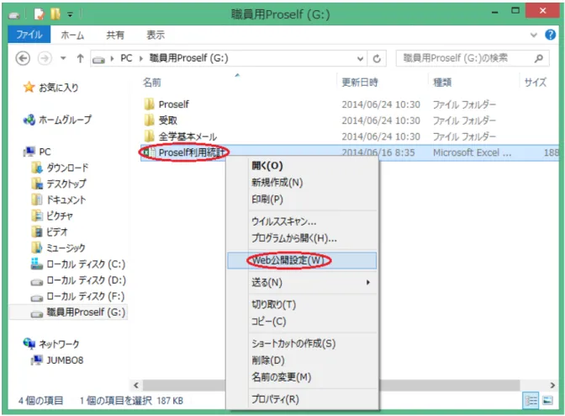
Task: Open the Help question mark icon
Action: click(550, 35)
